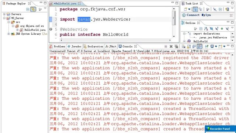
Task: Collapse all in Package Explorer toolbar
Action: [28, 9]
